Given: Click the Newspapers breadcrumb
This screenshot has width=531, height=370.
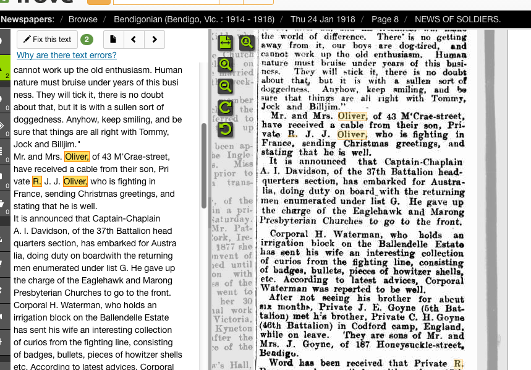Looking at the screenshot, I should tap(27, 19).
